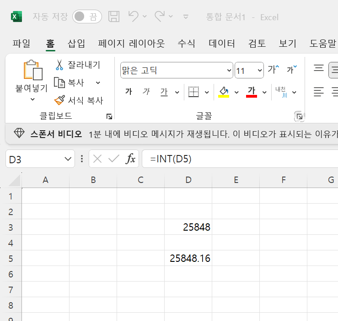Click the Save floppy disk icon

pos(114,17)
